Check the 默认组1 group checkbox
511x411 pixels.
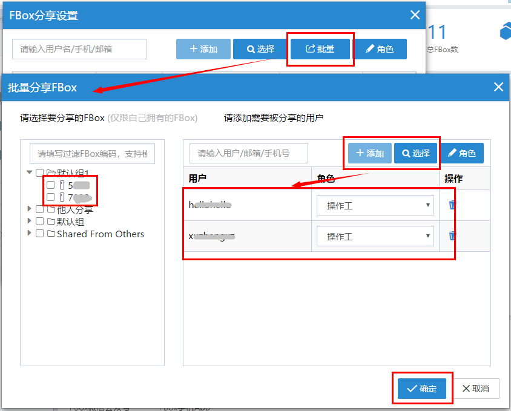(40, 173)
